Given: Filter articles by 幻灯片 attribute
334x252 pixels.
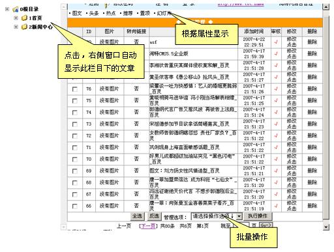Looking at the screenshot, I should [164, 13].
